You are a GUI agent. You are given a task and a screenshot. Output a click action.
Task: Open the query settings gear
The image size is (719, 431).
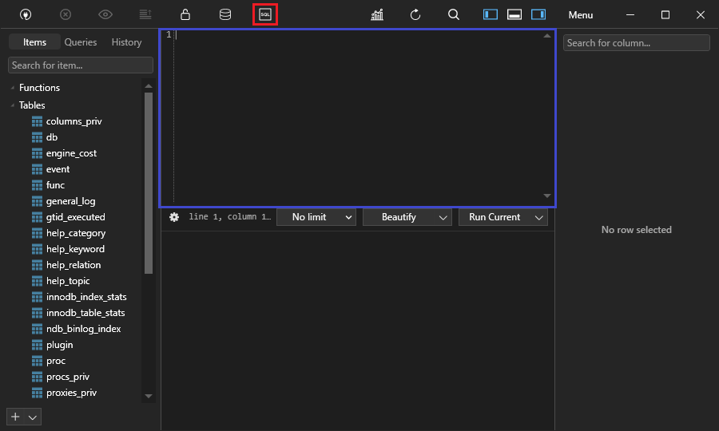(174, 217)
